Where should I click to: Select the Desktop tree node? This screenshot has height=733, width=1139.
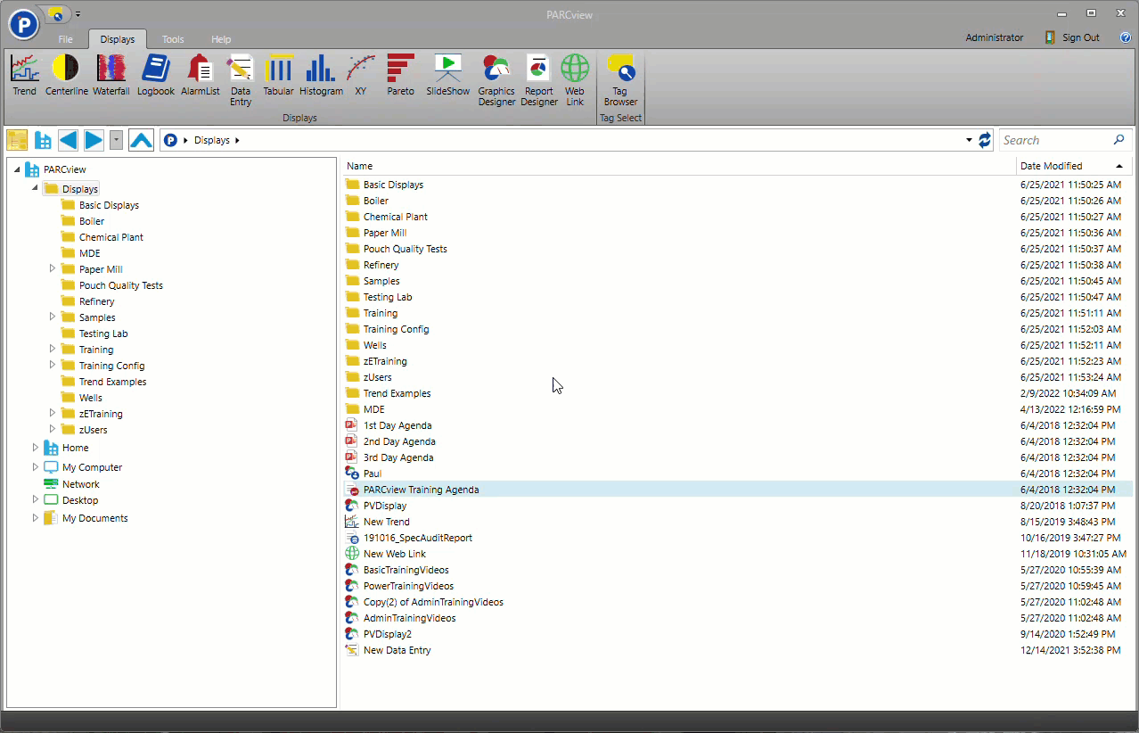click(x=79, y=500)
